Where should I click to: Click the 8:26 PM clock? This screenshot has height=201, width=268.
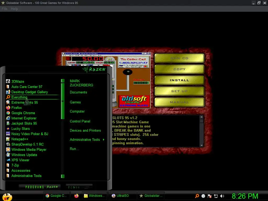tap(245, 196)
